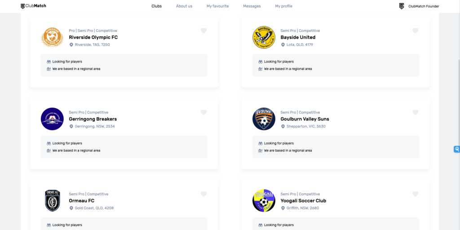Click the Yoogali Soccer Club crest
Viewport: 460px width, 230px height.
pos(264,201)
